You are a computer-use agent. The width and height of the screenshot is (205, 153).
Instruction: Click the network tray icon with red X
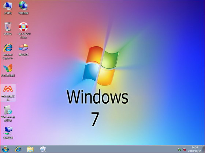coord(184,149)
